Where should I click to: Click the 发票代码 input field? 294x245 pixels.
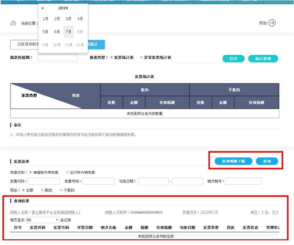[44, 181]
